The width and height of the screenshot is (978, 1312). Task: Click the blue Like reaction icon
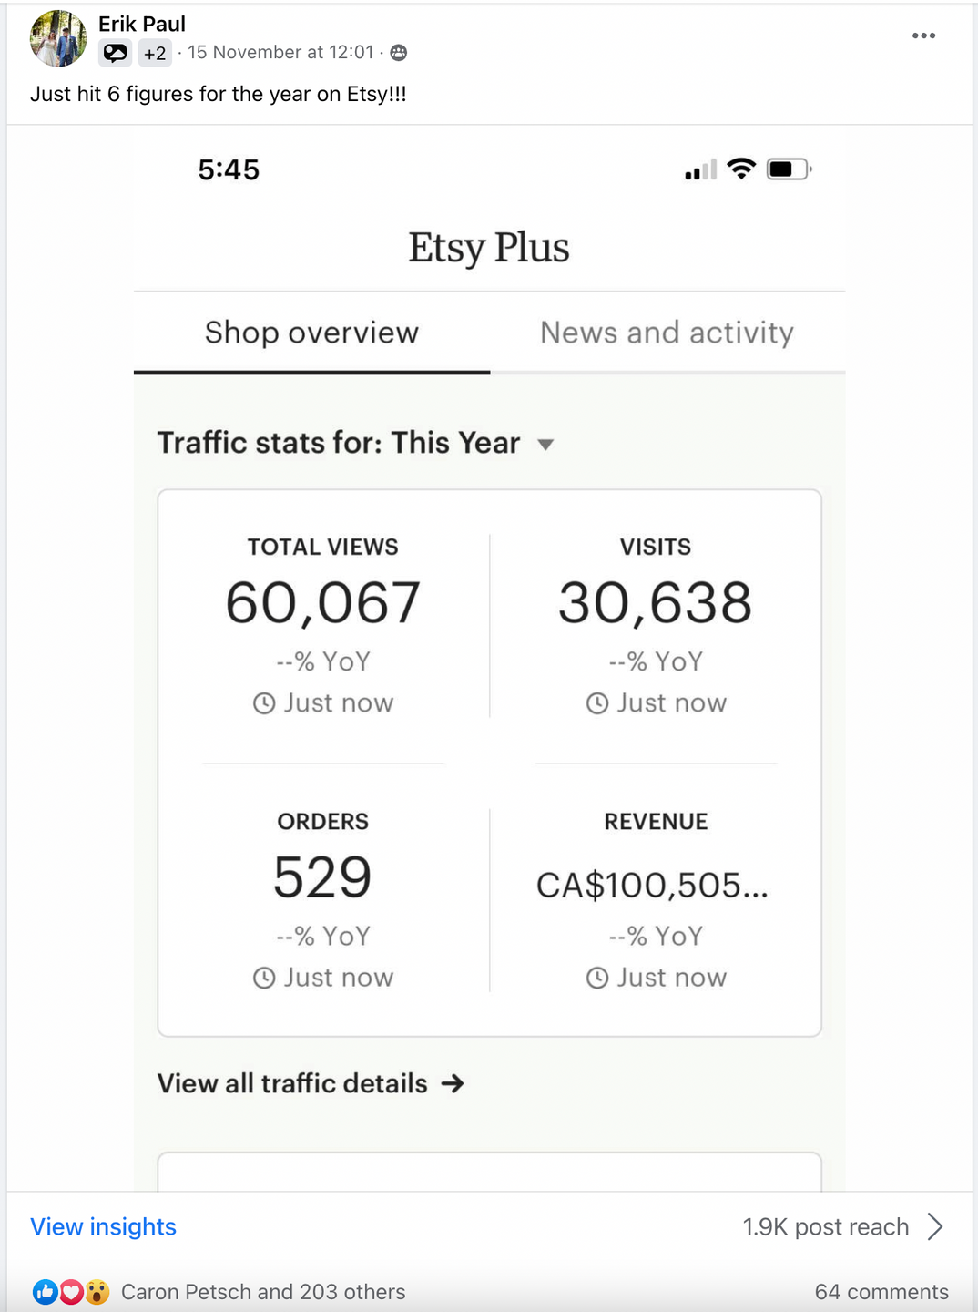pos(45,1292)
